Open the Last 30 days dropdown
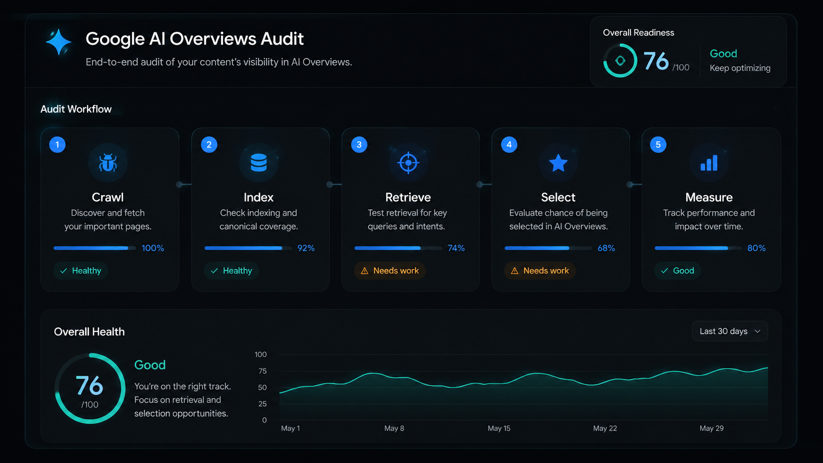This screenshot has width=823, height=463. click(x=730, y=331)
